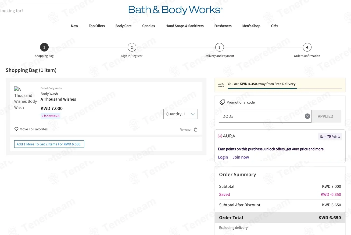Clear the promo code with the X icon
The height and width of the screenshot is (235, 351).
(307, 116)
